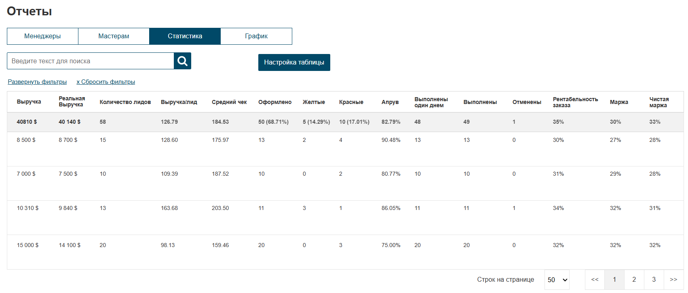688x293 pixels.
Task: Click the value 109.39
Action: point(169,174)
